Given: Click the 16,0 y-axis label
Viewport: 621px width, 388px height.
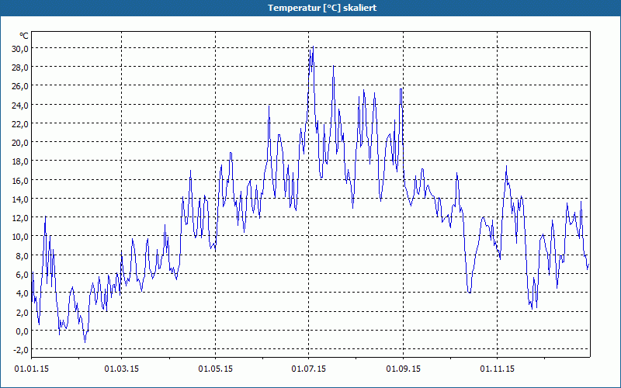Looking at the screenshot, I should tap(20, 180).
